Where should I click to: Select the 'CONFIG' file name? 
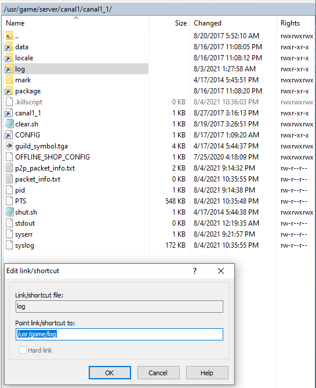point(27,135)
